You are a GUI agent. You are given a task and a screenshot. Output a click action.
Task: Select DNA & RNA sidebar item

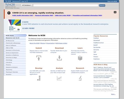15,48
